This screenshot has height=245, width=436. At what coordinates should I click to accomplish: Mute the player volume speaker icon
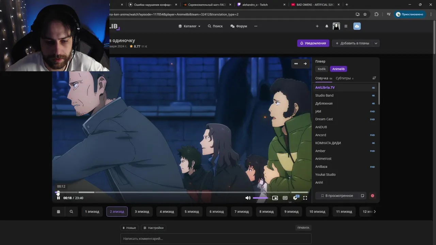coord(248,198)
